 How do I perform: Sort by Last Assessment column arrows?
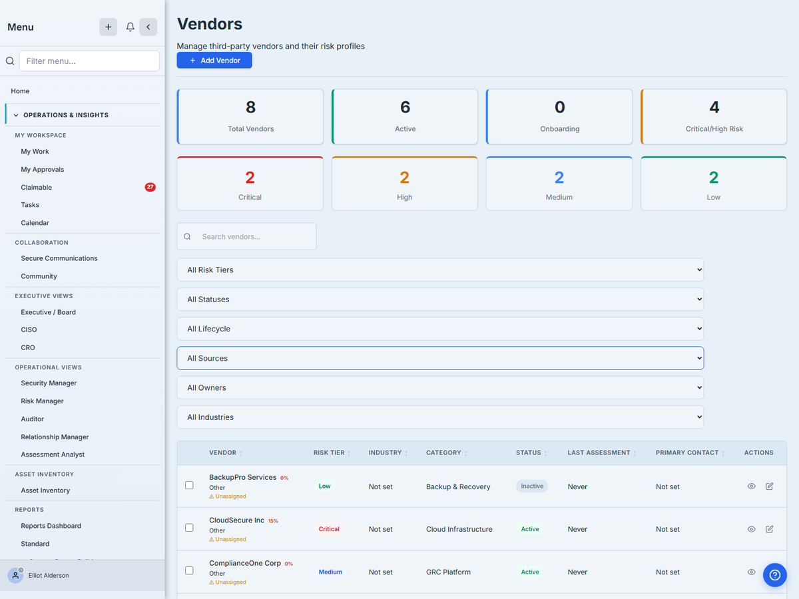point(635,453)
